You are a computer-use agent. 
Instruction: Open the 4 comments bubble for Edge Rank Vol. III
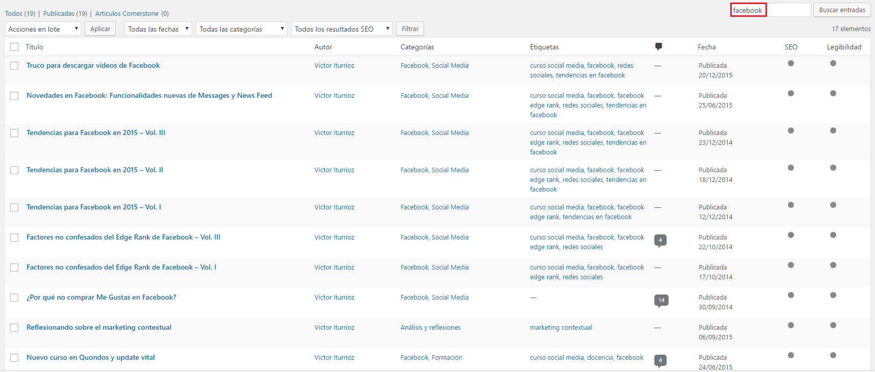[660, 240]
